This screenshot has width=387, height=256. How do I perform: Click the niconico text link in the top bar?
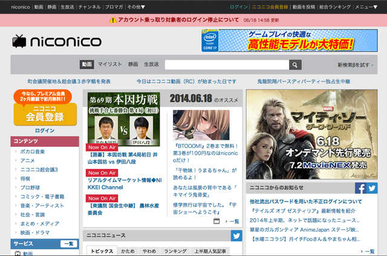pos(21,7)
